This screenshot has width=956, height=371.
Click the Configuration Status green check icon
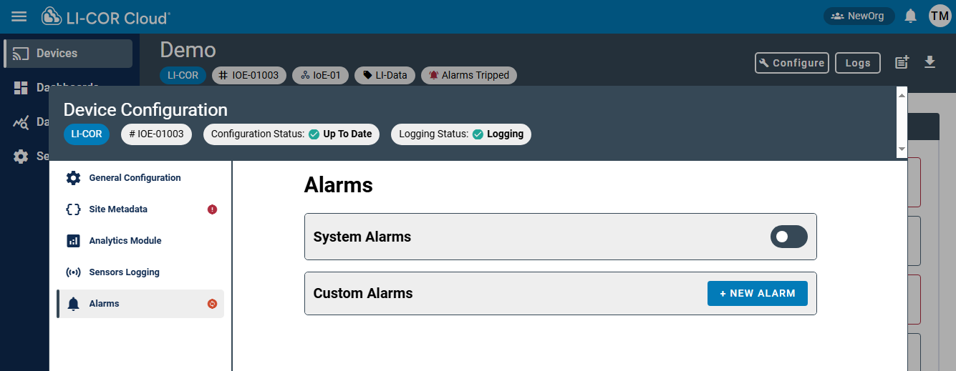(x=314, y=134)
